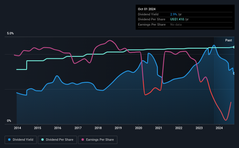Toggle the Dividend Yield legend button

(21, 140)
